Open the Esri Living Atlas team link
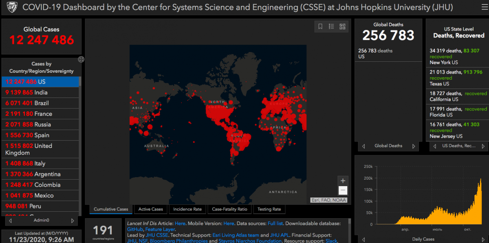This screenshot has width=489, height=243. [236, 235]
